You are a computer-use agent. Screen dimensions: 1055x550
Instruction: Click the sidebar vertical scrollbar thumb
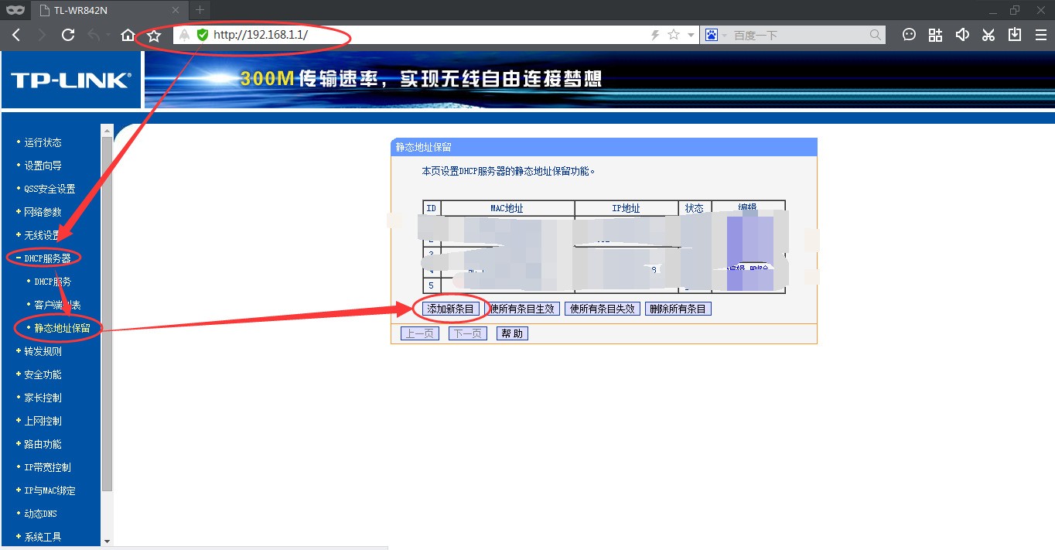click(x=107, y=313)
